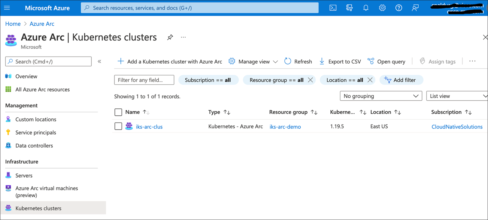Click the Microsoft Azure logo text
Screen dimensions: 488x220
47,8
